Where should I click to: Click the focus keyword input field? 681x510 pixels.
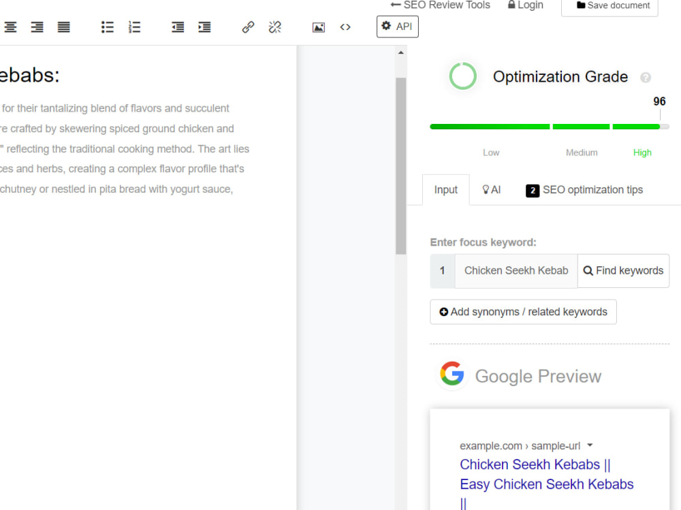point(516,270)
